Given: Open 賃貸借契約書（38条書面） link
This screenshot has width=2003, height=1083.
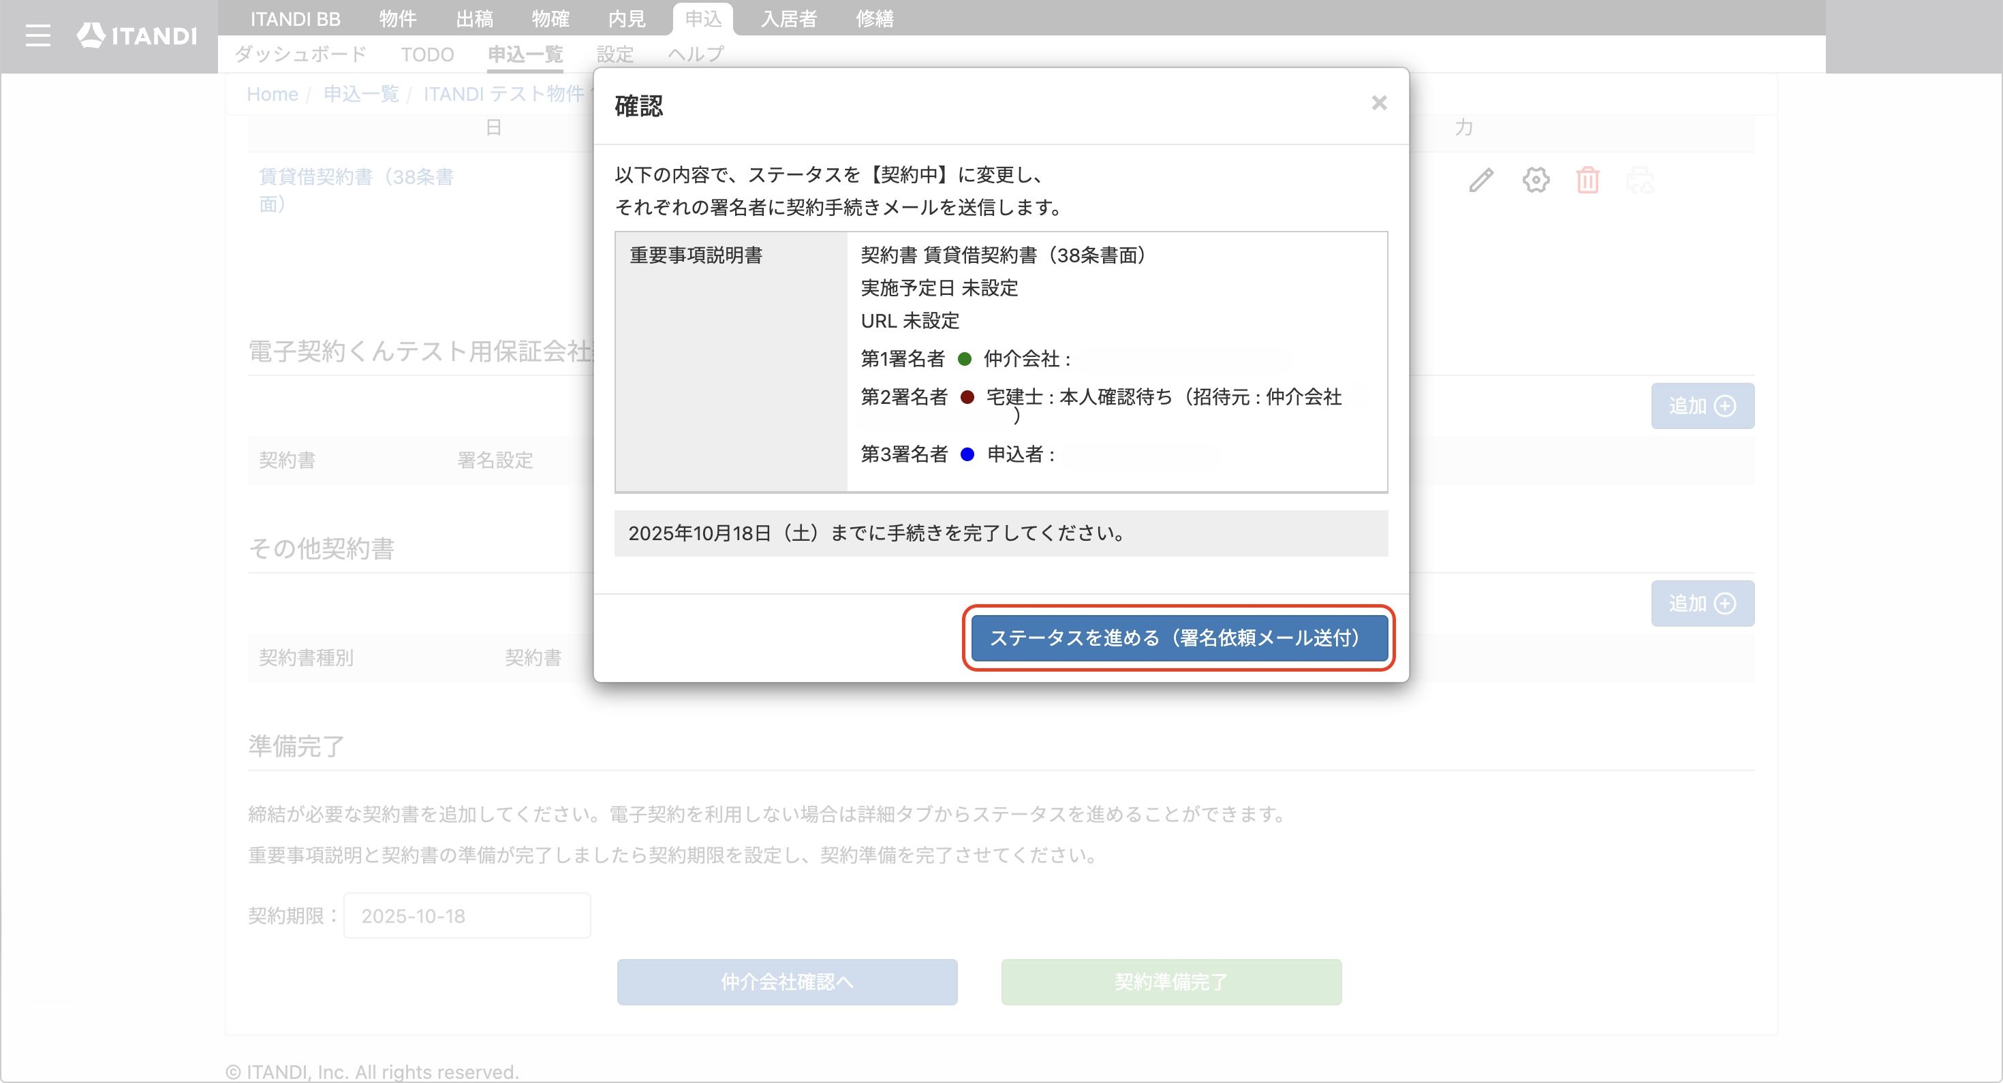Looking at the screenshot, I should coord(356,190).
